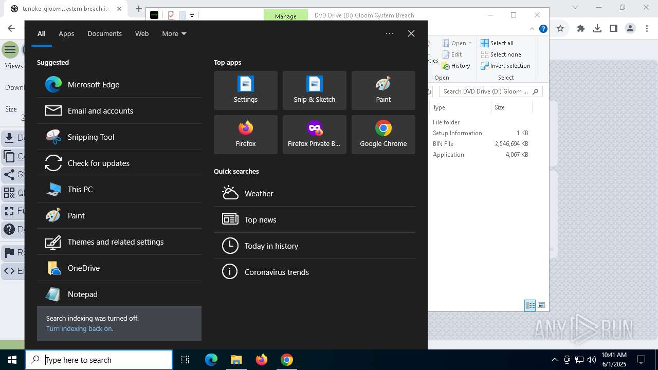Open Themes and related settings
658x370 pixels.
tap(119, 242)
